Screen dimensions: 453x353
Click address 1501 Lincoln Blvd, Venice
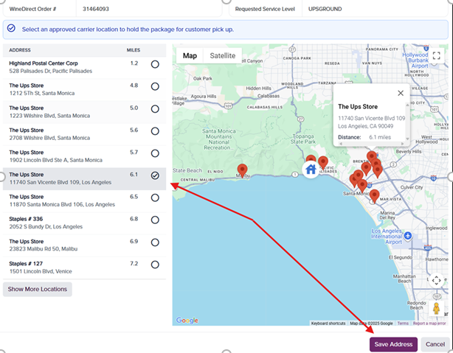point(41,271)
